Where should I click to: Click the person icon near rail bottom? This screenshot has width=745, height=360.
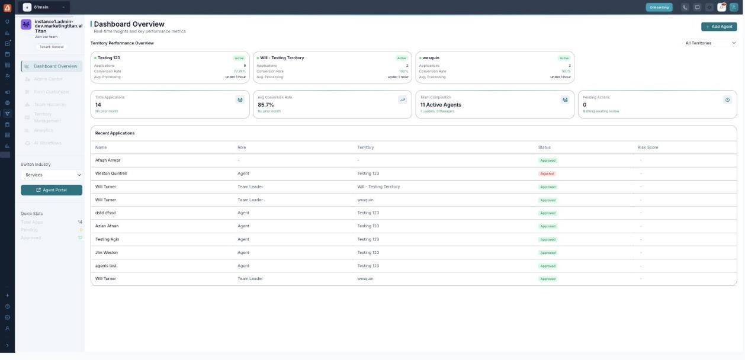pyautogui.click(x=7, y=329)
